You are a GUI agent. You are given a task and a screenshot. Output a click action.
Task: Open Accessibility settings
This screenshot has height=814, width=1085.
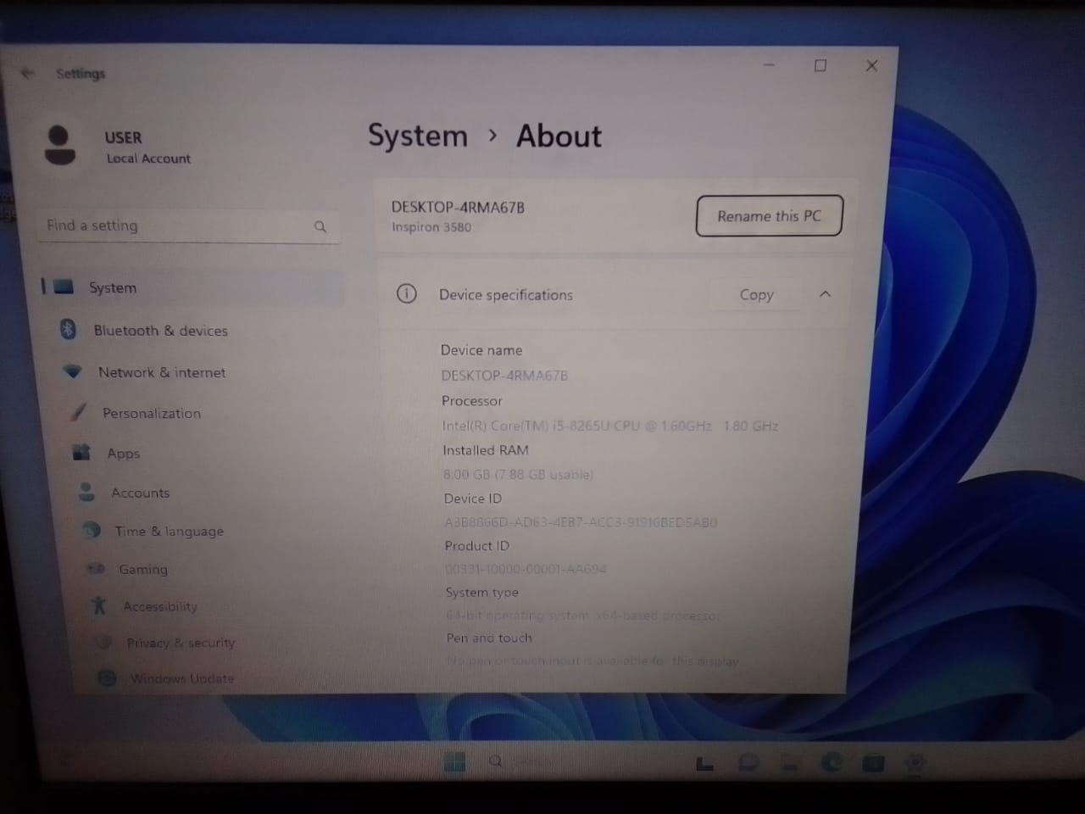click(x=159, y=606)
